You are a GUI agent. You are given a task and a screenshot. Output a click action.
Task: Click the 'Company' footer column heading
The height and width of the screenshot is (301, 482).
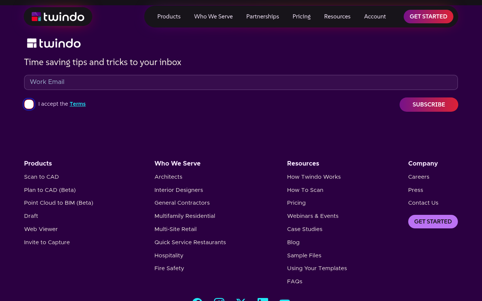tap(423, 163)
